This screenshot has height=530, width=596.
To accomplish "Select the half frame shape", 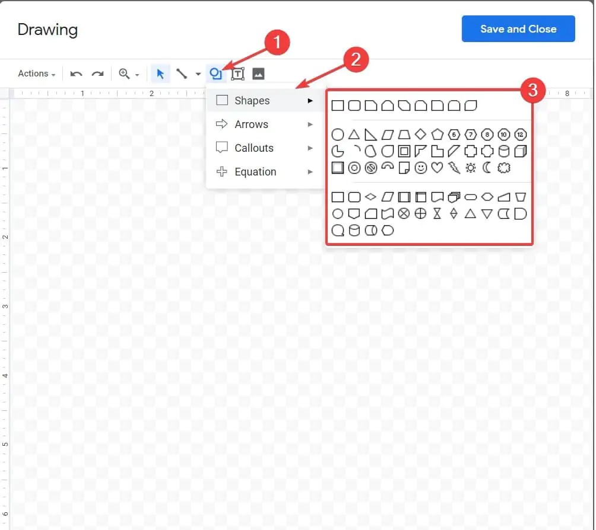I will tap(420, 151).
